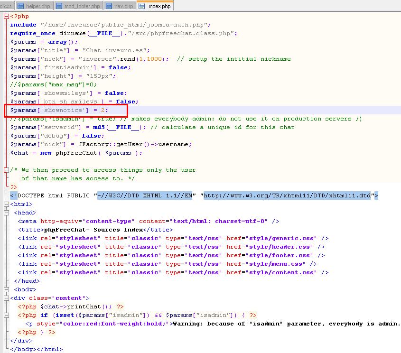
Task: Click the </head> closing tag
Action: 27,281
